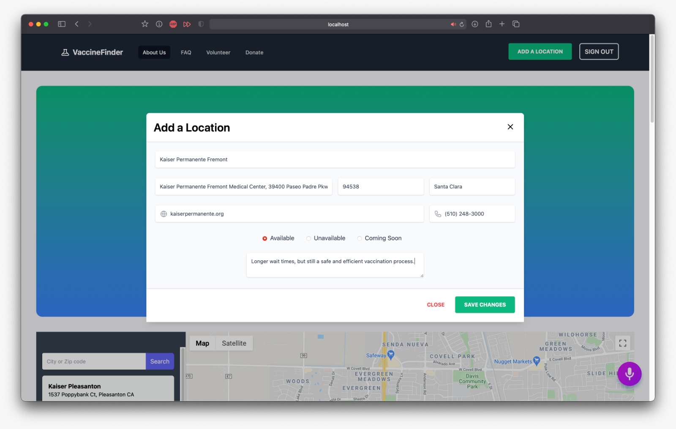Screen dimensions: 676x429
Task: Click the zip code field showing 94538
Action: (x=381, y=186)
